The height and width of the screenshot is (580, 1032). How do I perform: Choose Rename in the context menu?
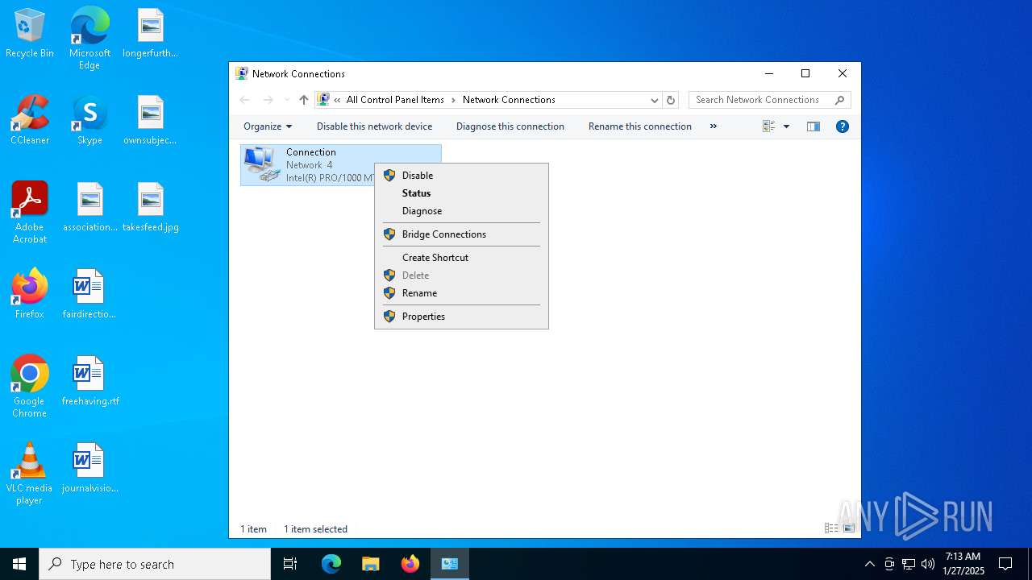click(461, 292)
